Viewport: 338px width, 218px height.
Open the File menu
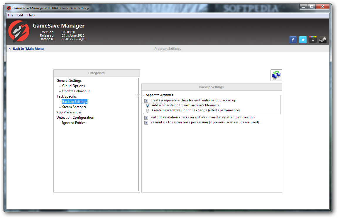click(11, 15)
